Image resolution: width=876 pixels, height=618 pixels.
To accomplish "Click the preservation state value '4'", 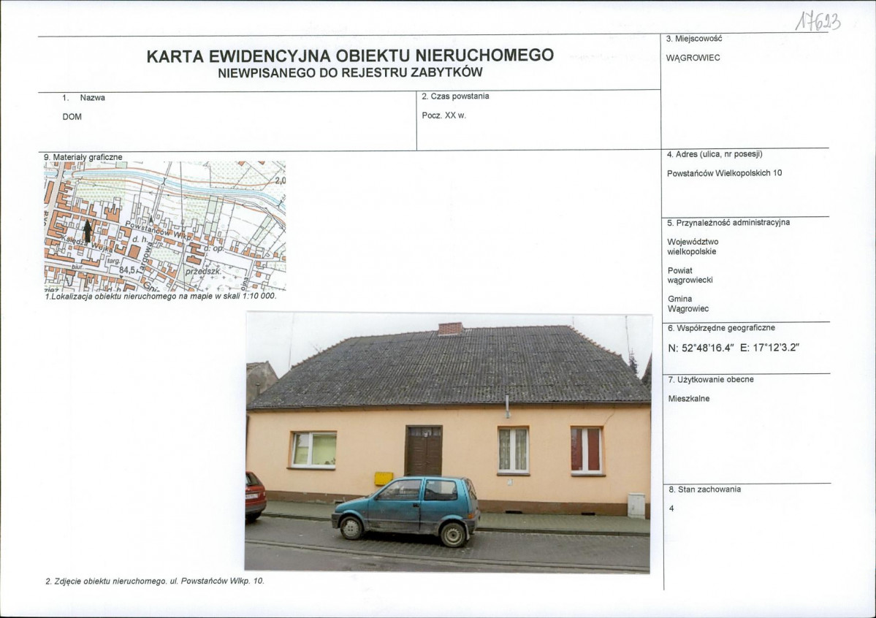I will pos(671,508).
